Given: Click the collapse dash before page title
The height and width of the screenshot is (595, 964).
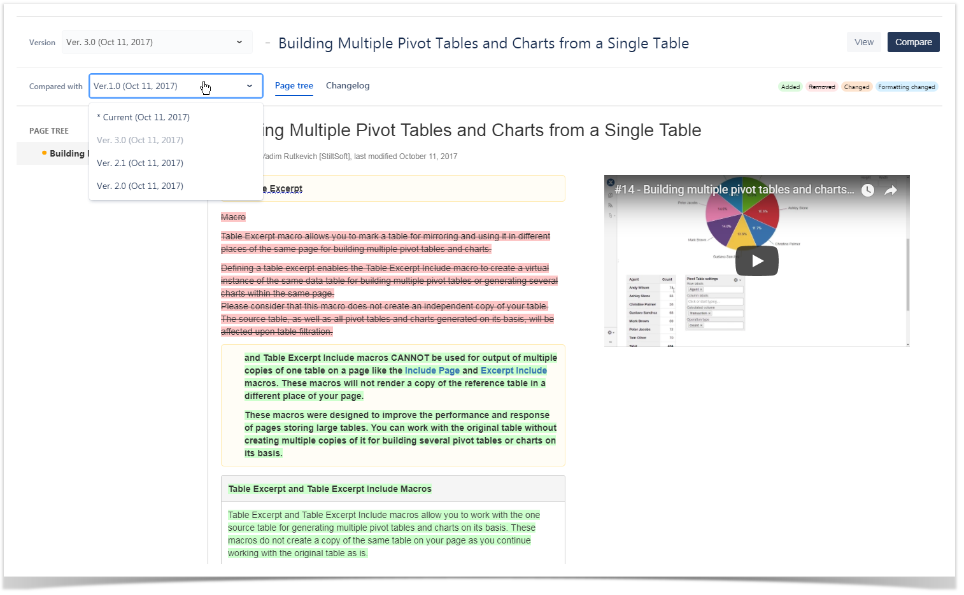Looking at the screenshot, I should tap(267, 43).
